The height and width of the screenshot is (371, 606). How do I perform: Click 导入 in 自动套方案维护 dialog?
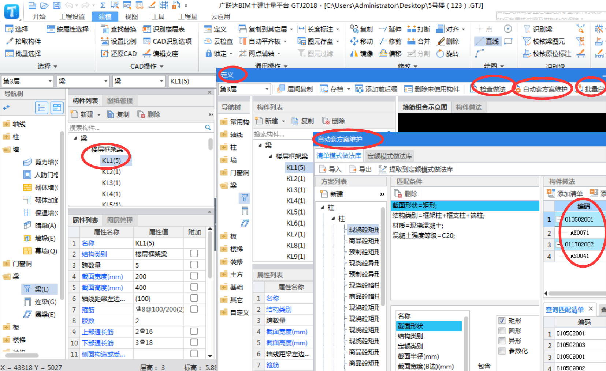click(330, 169)
